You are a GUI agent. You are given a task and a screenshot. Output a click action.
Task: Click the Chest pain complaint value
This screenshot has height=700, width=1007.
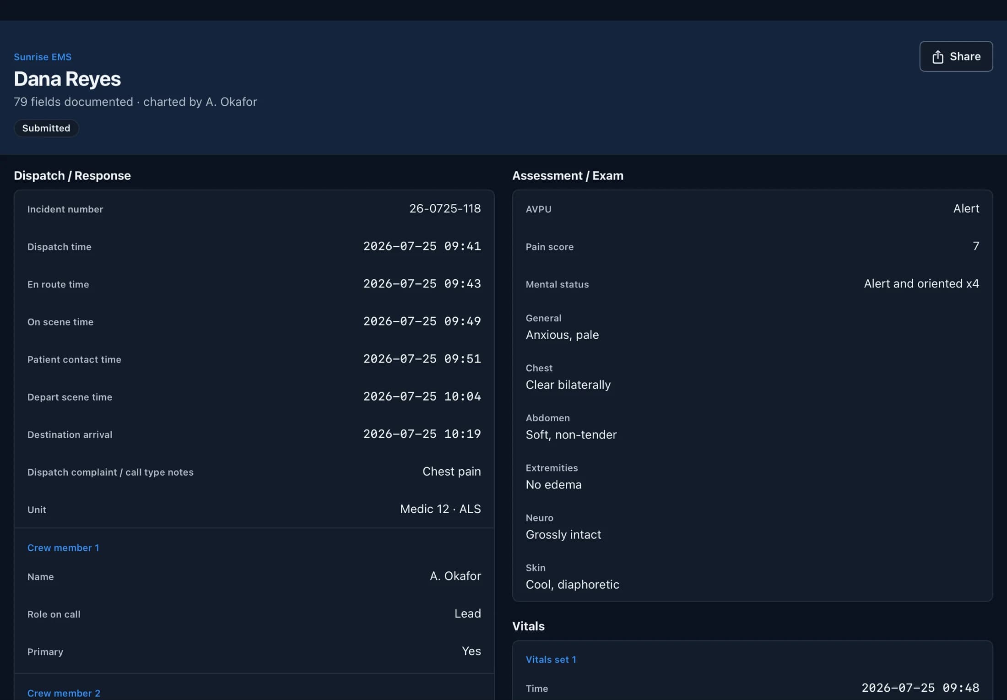point(451,471)
